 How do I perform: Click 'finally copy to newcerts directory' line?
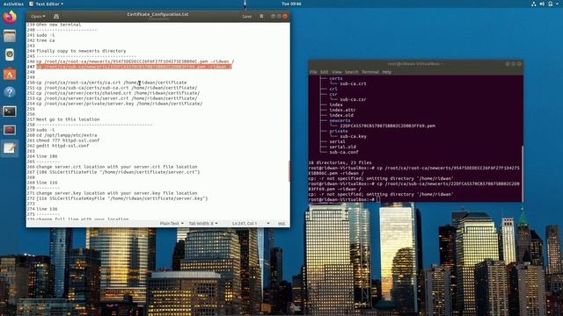pos(81,51)
